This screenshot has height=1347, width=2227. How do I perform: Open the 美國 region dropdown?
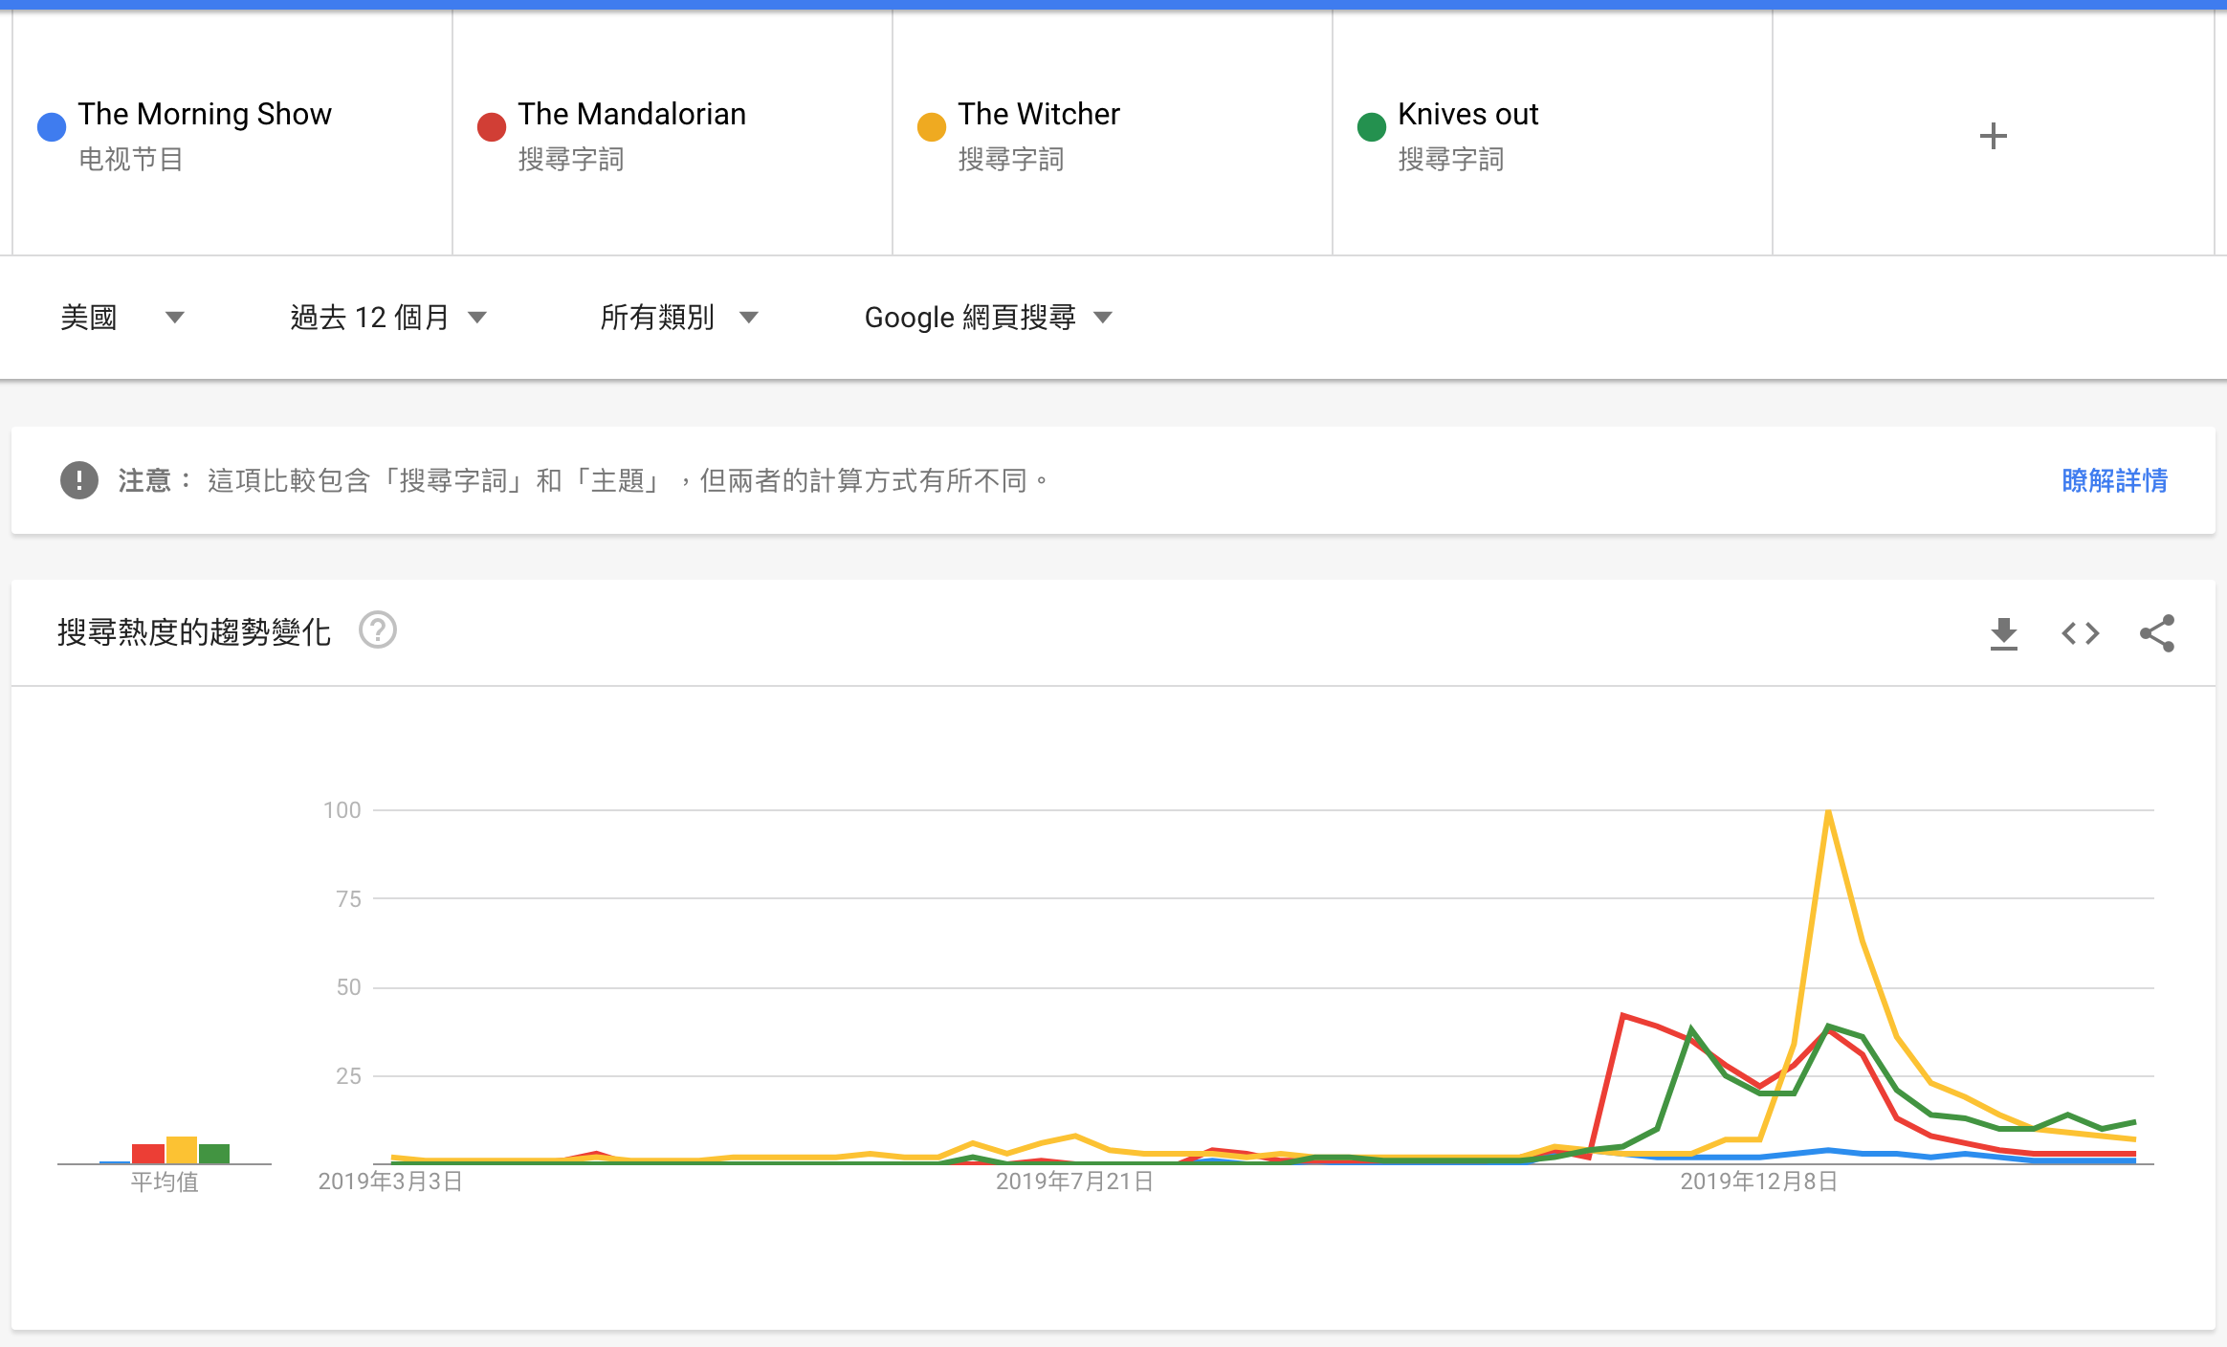pyautogui.click(x=121, y=317)
